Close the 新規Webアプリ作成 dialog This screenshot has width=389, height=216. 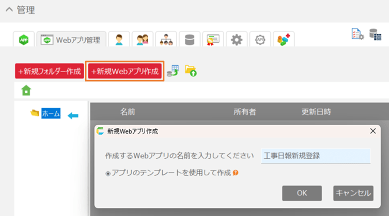point(373,131)
